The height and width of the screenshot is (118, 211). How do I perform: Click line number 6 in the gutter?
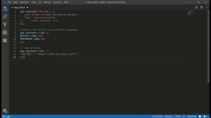[x=15, y=27]
